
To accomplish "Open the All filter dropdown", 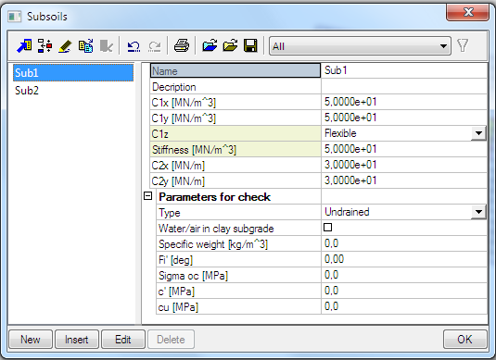I will pos(360,46).
